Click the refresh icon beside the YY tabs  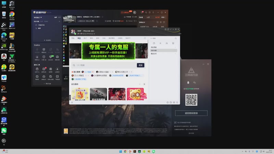(145, 38)
